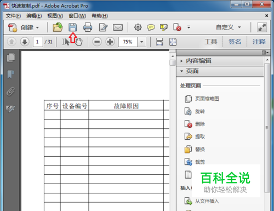Go to the next page using the down arrow
Viewport: 274px width, 211px height.
(x=25, y=42)
